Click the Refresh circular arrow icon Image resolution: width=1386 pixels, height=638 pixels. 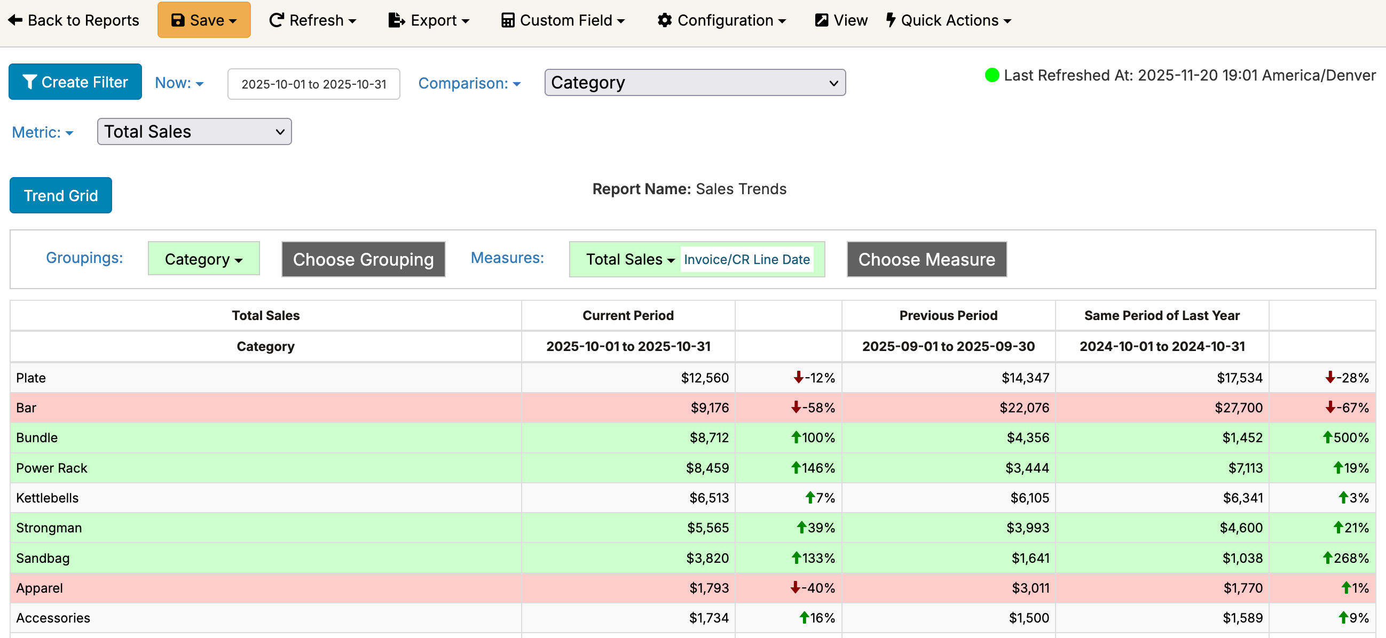[277, 20]
